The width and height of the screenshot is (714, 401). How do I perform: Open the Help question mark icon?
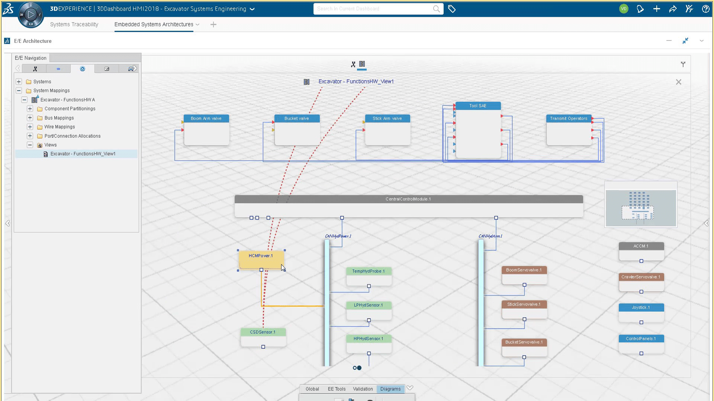click(705, 9)
